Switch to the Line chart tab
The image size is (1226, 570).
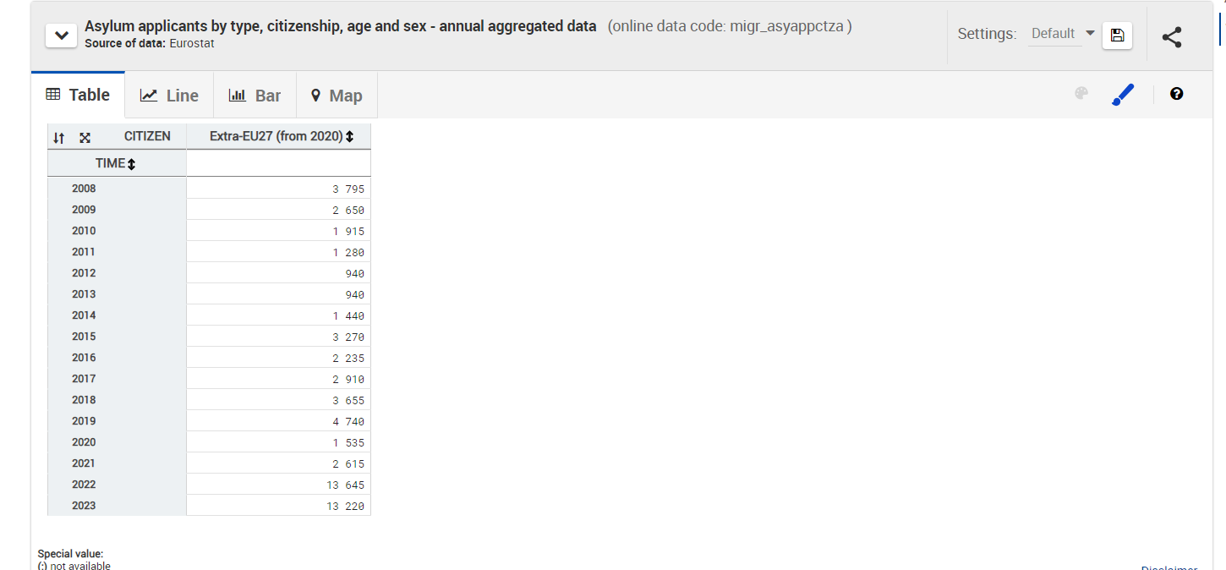tap(169, 96)
